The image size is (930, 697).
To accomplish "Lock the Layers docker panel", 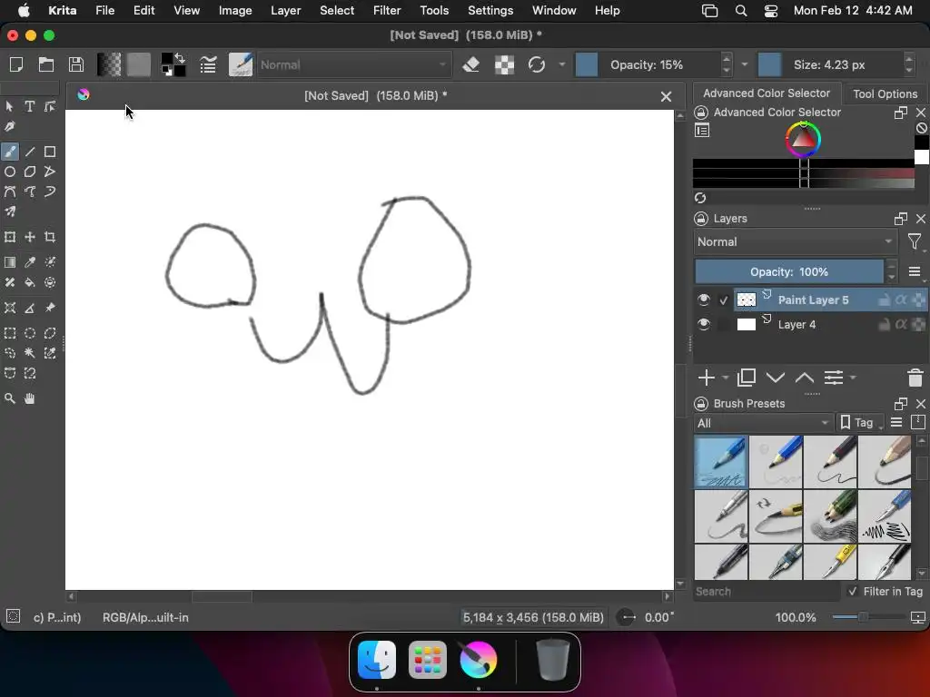I will click(x=701, y=219).
